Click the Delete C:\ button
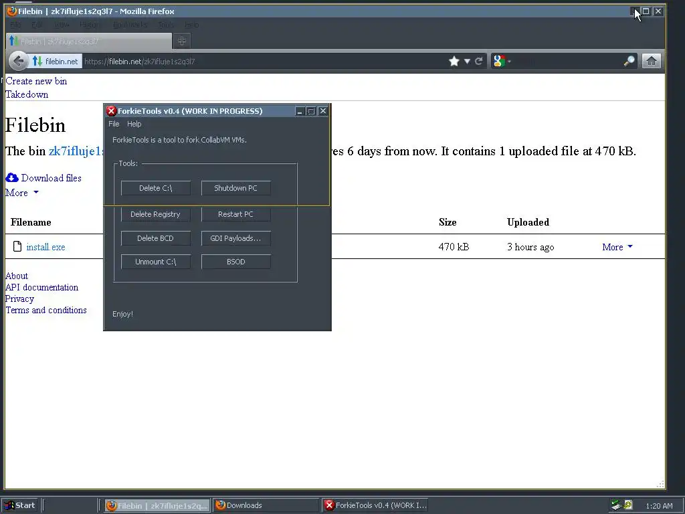Screen dimensions: 685x514 tap(155, 188)
